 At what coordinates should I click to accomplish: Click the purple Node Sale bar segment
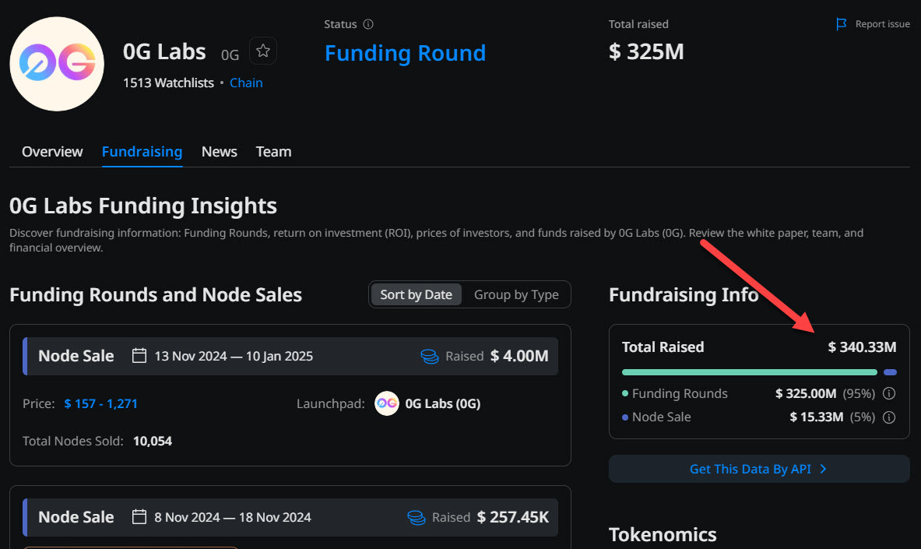890,372
